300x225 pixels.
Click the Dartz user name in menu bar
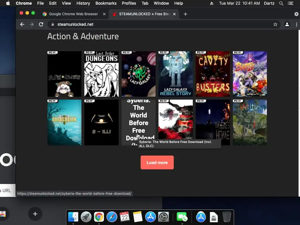pyautogui.click(x=269, y=3)
